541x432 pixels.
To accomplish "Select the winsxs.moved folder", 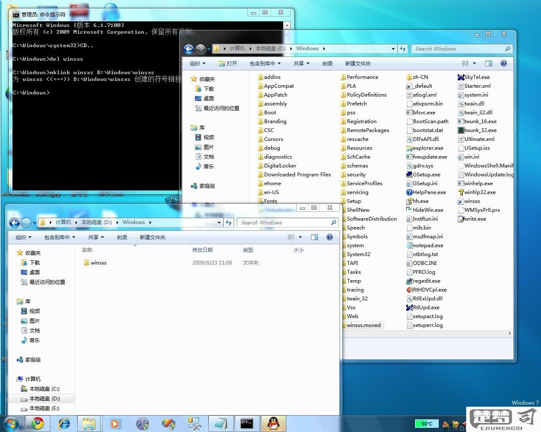I will pyautogui.click(x=363, y=325).
